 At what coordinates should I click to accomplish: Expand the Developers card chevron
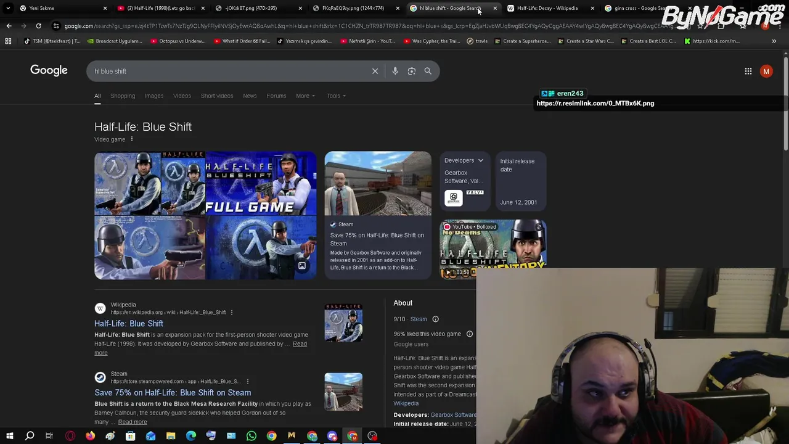tap(481, 160)
